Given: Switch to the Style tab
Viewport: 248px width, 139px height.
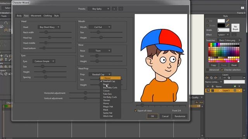Looking at the screenshot, I should (56, 16).
